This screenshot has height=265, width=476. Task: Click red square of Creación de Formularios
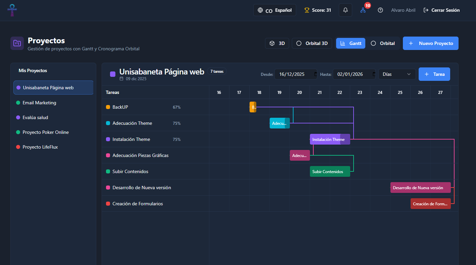[x=108, y=204]
